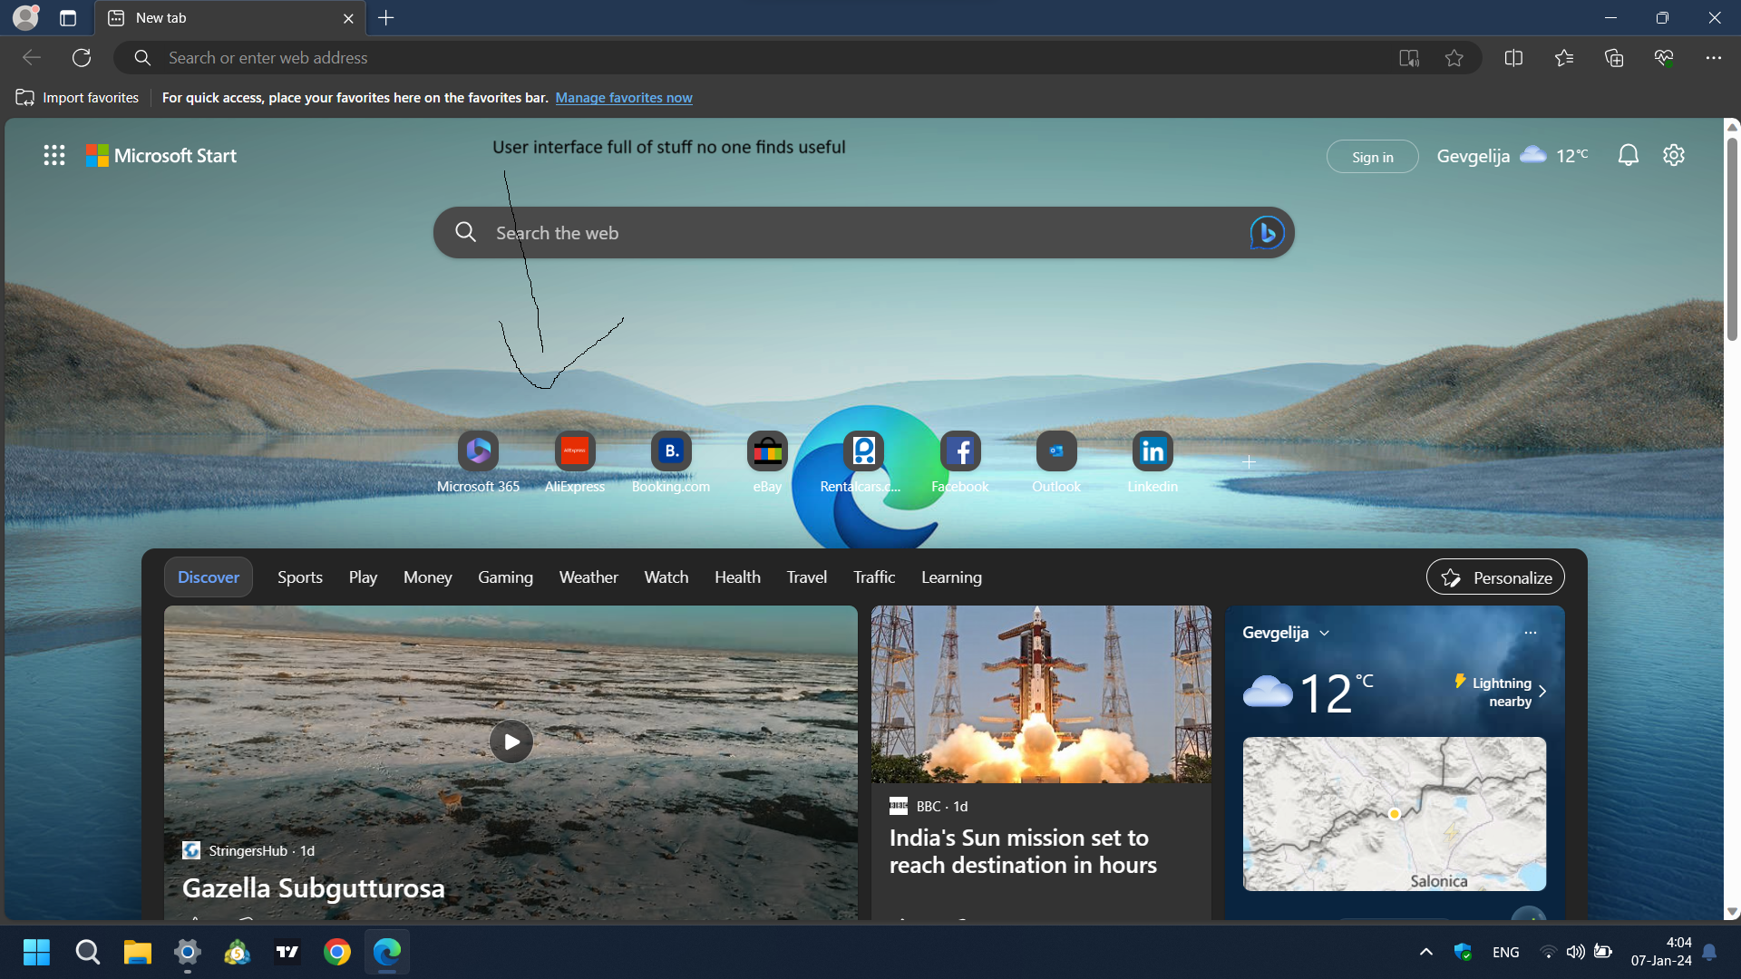Play the Gazella Subgutturosa video
This screenshot has height=979, width=1741.
point(511,742)
